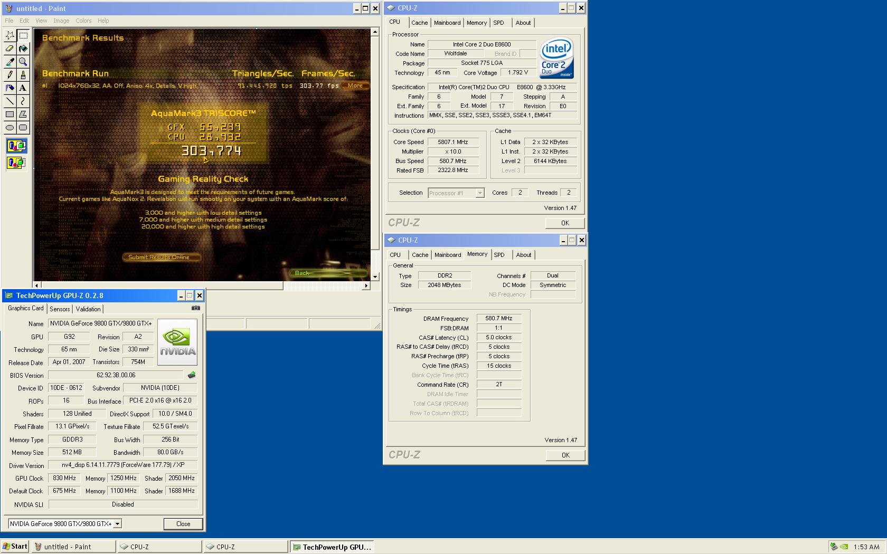Pick the Pick Color eyedropper tool
This screenshot has height=554, width=887.
[10, 62]
